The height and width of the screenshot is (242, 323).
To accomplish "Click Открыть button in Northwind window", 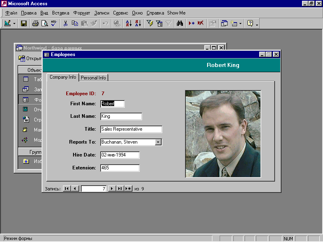I will click(x=30, y=58).
